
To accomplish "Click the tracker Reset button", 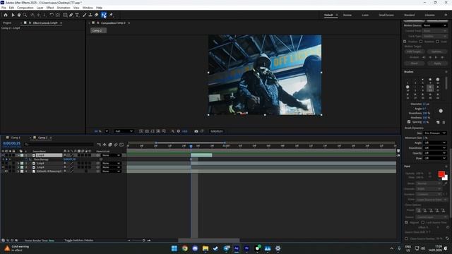I will click(414, 63).
